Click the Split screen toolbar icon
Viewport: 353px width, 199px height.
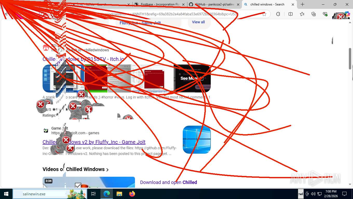click(x=290, y=14)
